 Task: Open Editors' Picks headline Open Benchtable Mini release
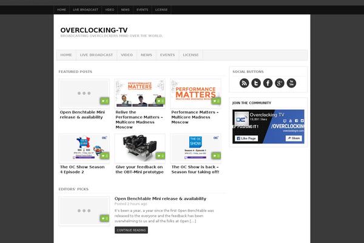[x=160, y=199]
